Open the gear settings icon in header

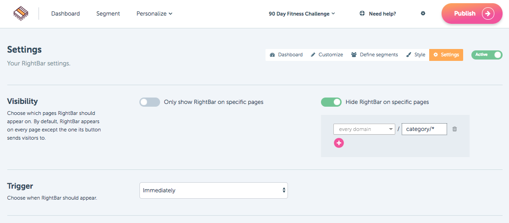423,14
